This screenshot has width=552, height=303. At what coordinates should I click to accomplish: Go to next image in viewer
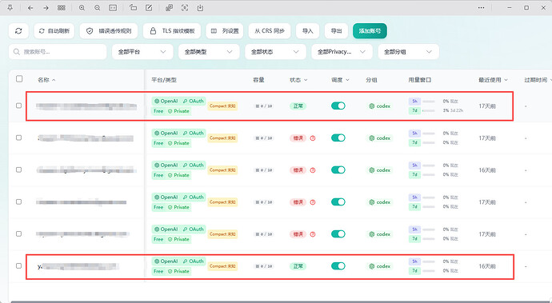46,8
